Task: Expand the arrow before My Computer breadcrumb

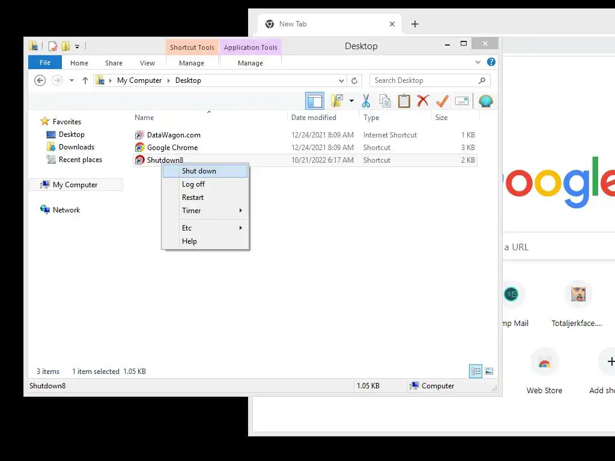Action: tap(111, 80)
